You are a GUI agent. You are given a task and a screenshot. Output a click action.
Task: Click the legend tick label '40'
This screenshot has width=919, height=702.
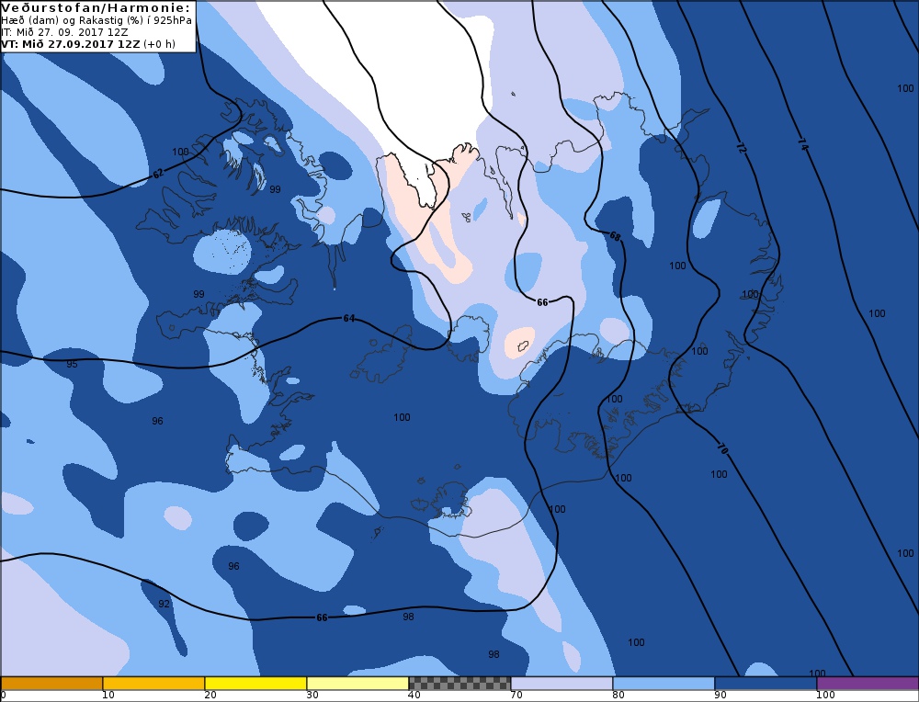[414, 696]
